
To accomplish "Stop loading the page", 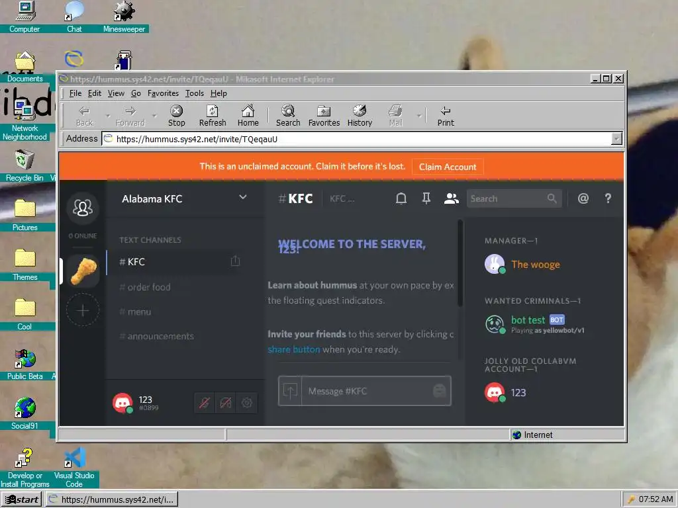I will click(x=176, y=116).
